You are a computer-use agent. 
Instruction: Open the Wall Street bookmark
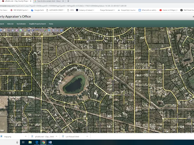(x=187, y=10)
